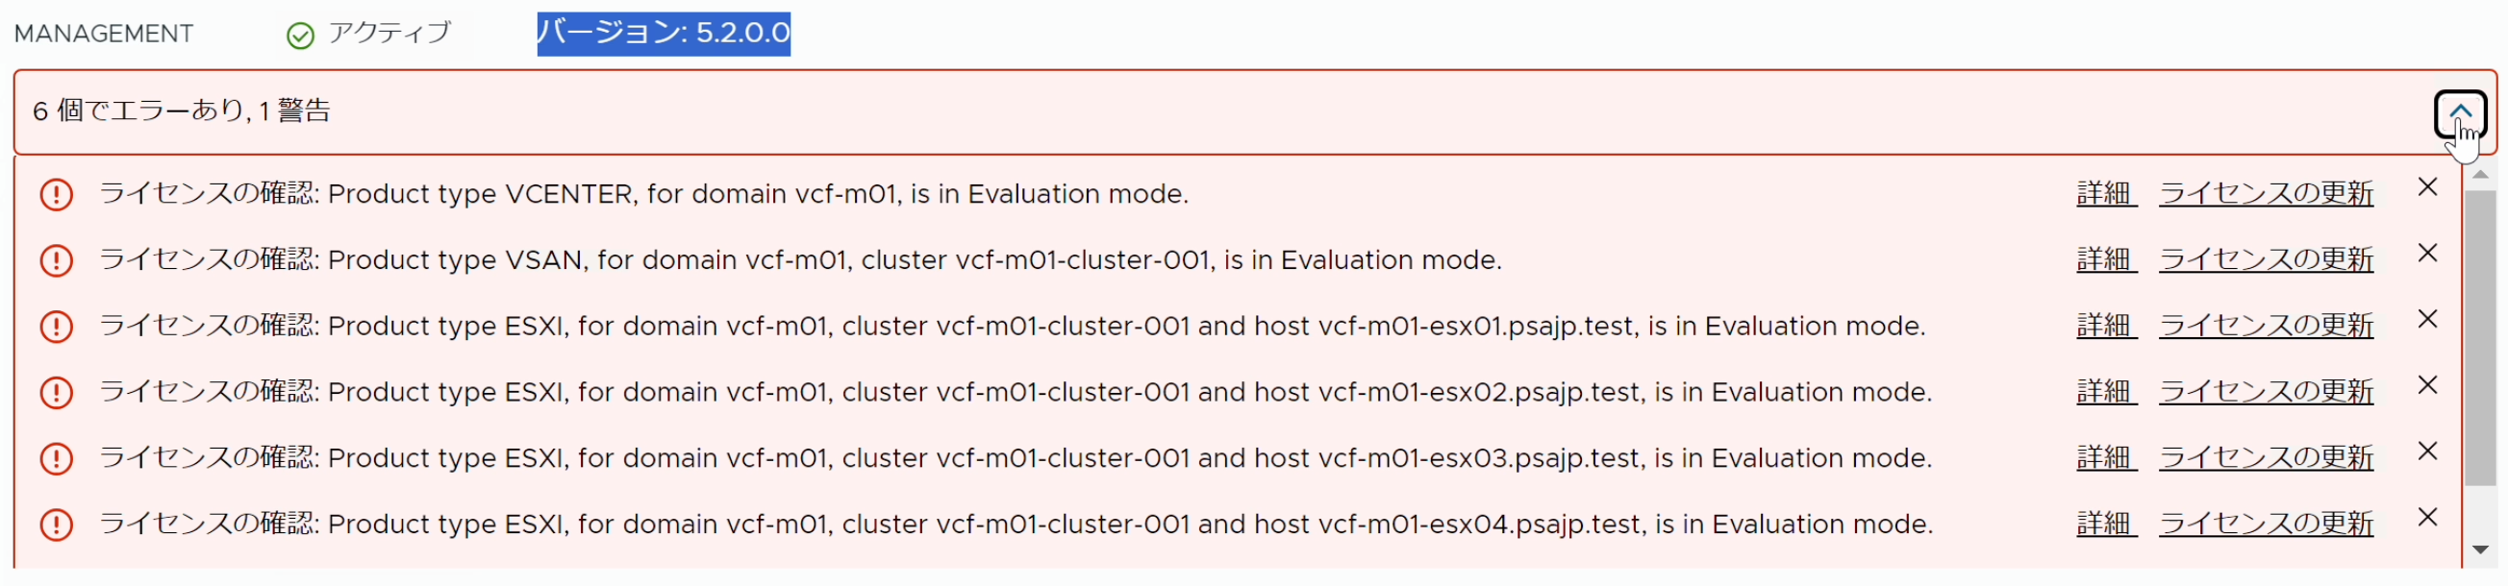Close the esx03 host license alert
The width and height of the screenshot is (2508, 586).
pos(2427,452)
